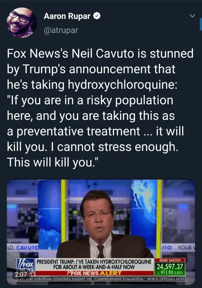
Task: Click the blue bar at right edge
Action: click(201, 24)
